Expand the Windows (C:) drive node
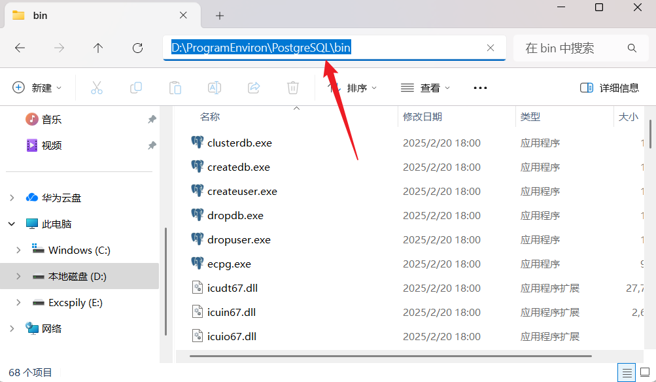The width and height of the screenshot is (656, 382). [x=18, y=251]
